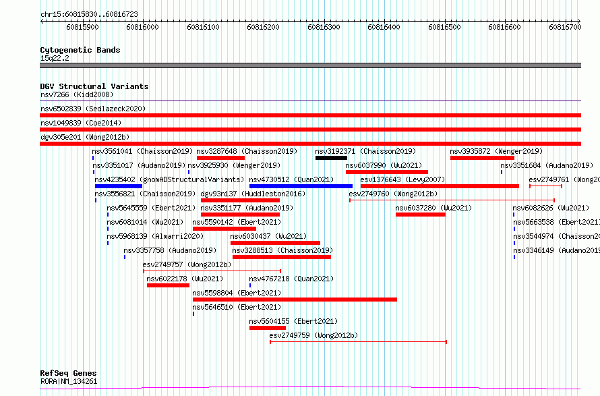Select the esv1376643 (Levy2007) label
The width and height of the screenshot is (600, 396).
402,179
